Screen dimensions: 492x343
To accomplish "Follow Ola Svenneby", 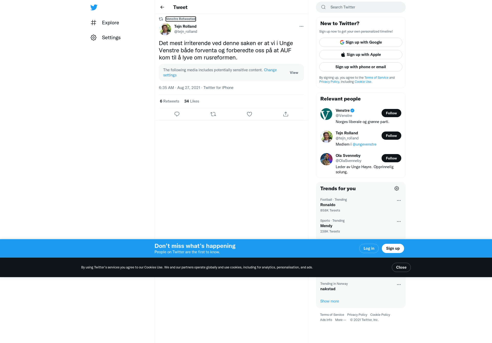I will tap(391, 158).
